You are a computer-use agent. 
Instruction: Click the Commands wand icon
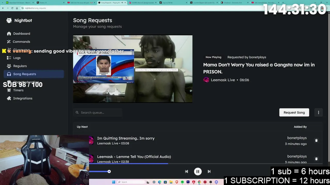(9, 42)
